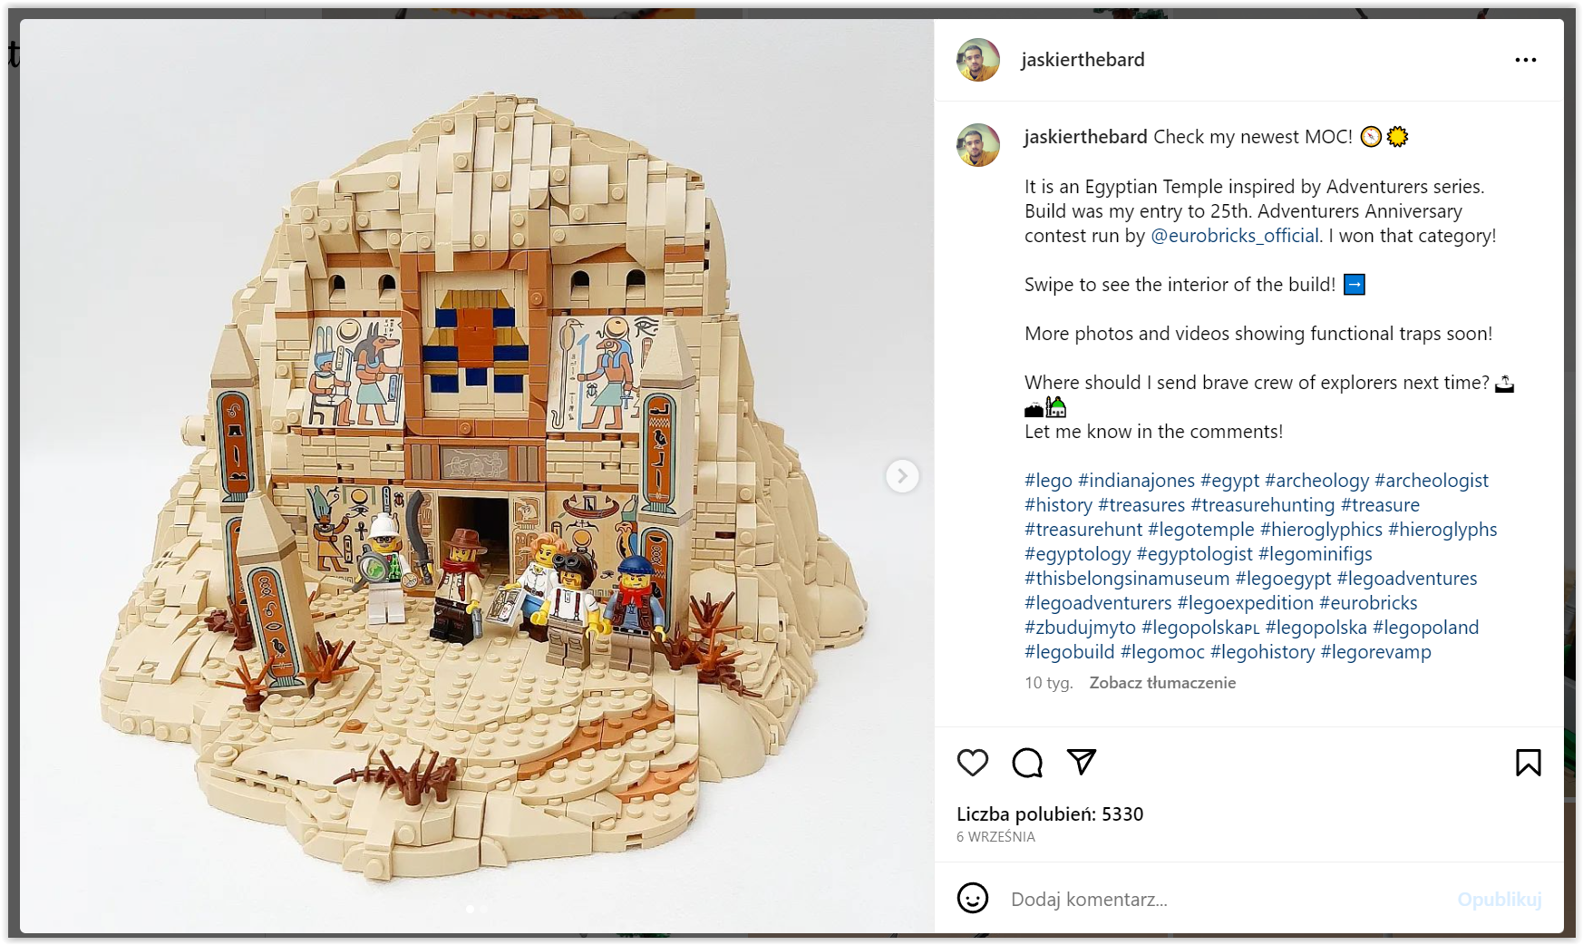Click the Opublikuj publish button
The width and height of the screenshot is (1583, 945).
tap(1500, 899)
